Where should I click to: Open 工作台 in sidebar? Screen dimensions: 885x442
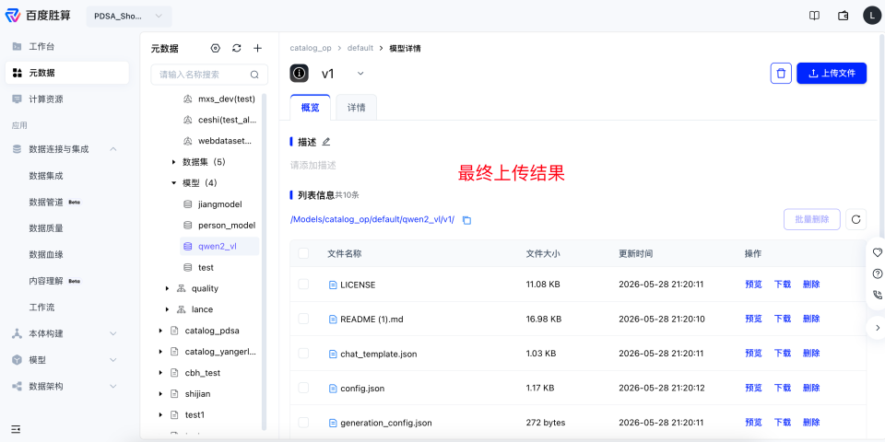pyautogui.click(x=66, y=46)
